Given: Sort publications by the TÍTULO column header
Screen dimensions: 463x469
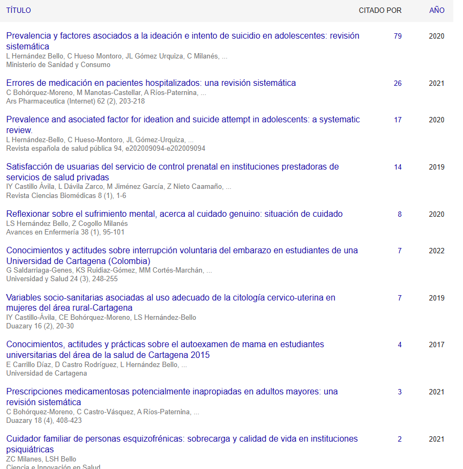Looking at the screenshot, I should pos(18,10).
